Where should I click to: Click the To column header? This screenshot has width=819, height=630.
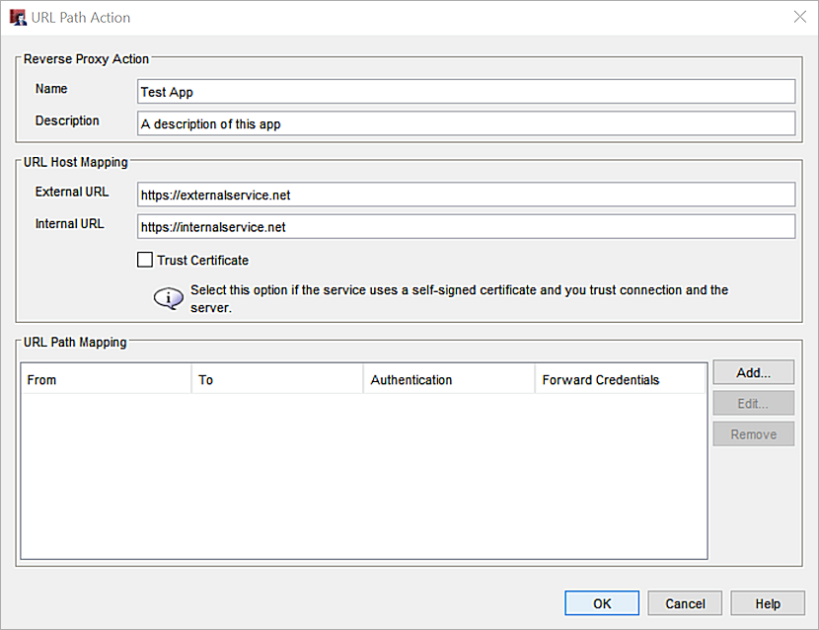(277, 379)
